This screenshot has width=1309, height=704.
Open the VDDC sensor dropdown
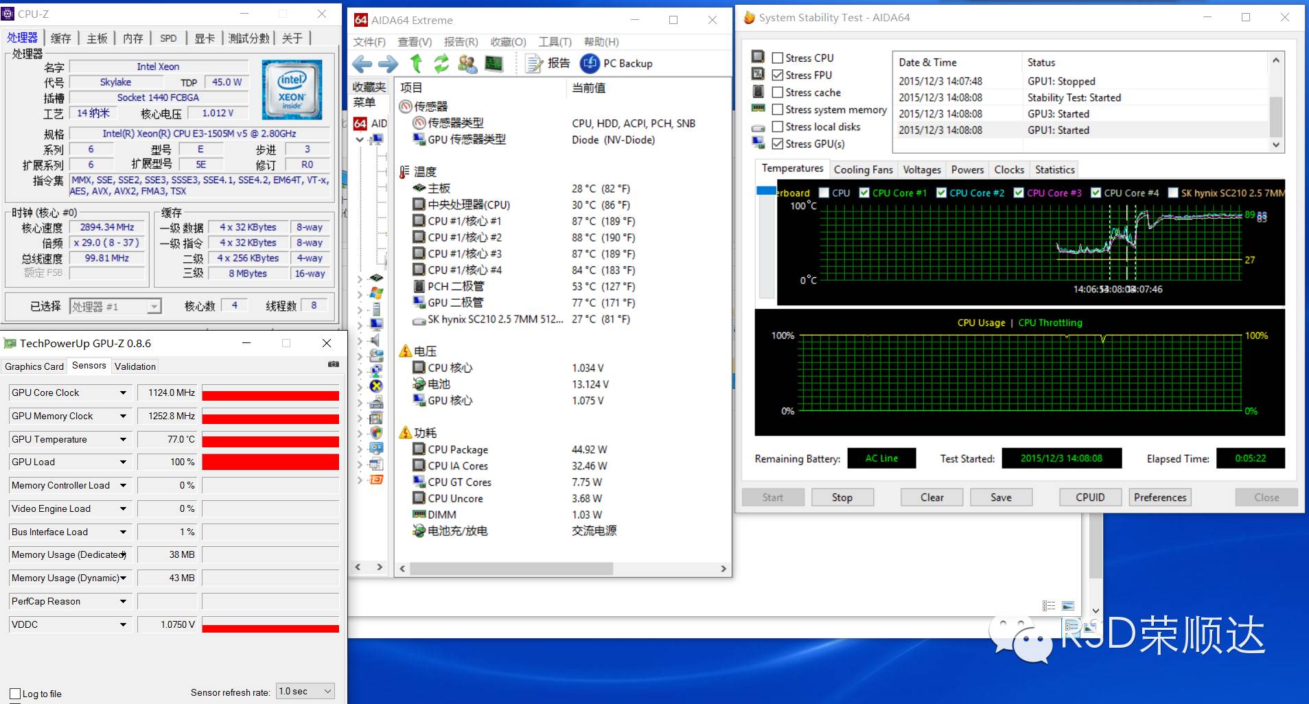click(123, 625)
